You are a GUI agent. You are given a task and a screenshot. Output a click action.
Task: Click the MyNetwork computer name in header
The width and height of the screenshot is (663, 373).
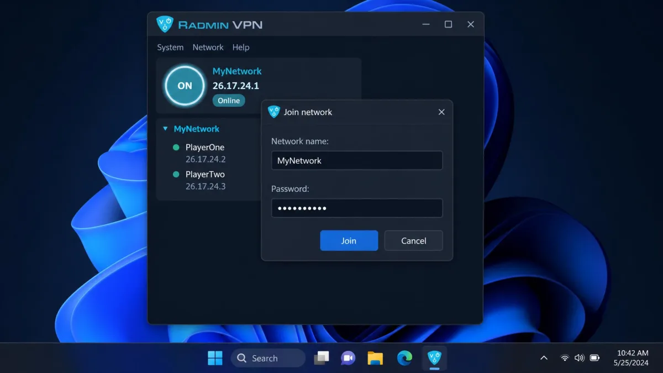(237, 71)
